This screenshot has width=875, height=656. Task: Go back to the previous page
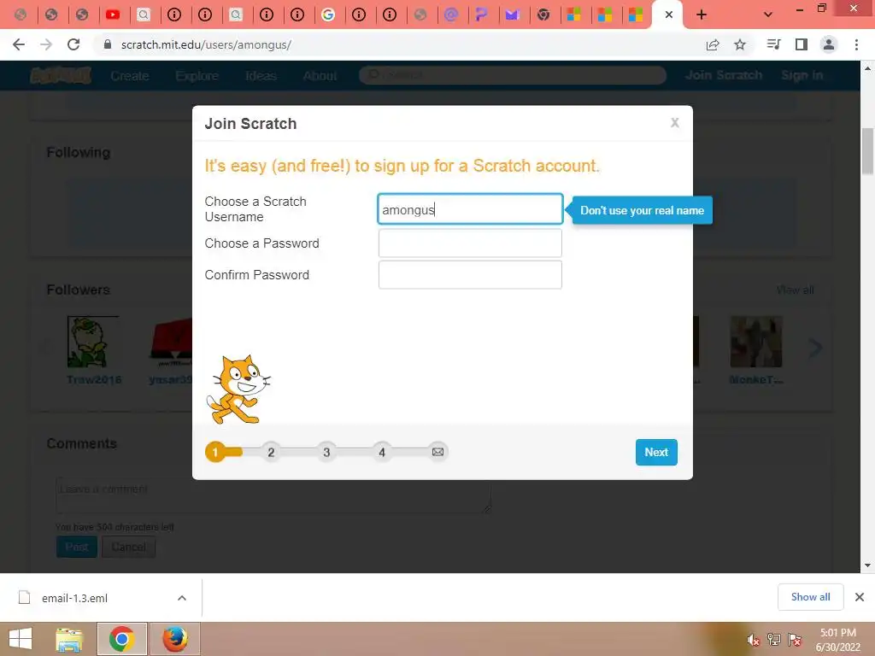click(x=19, y=44)
